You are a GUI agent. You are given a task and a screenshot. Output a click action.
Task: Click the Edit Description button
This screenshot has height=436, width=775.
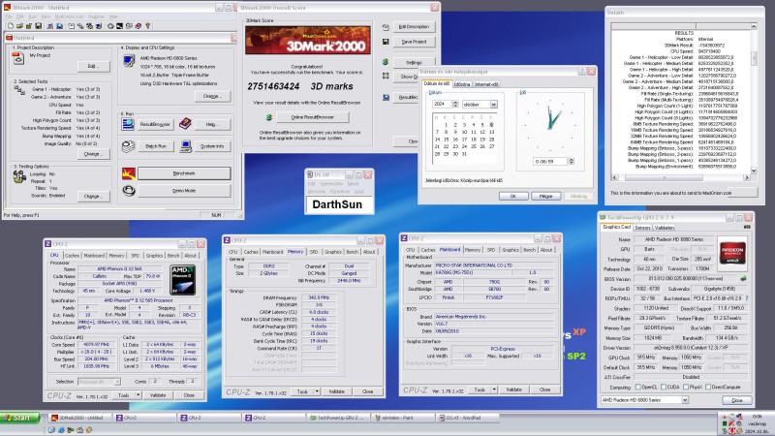pos(414,27)
